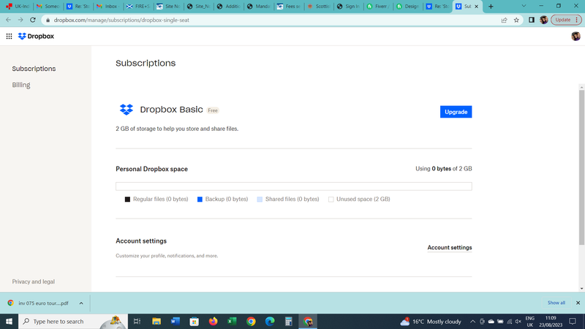Open Microsoft Word from the taskbar

tap(175, 321)
